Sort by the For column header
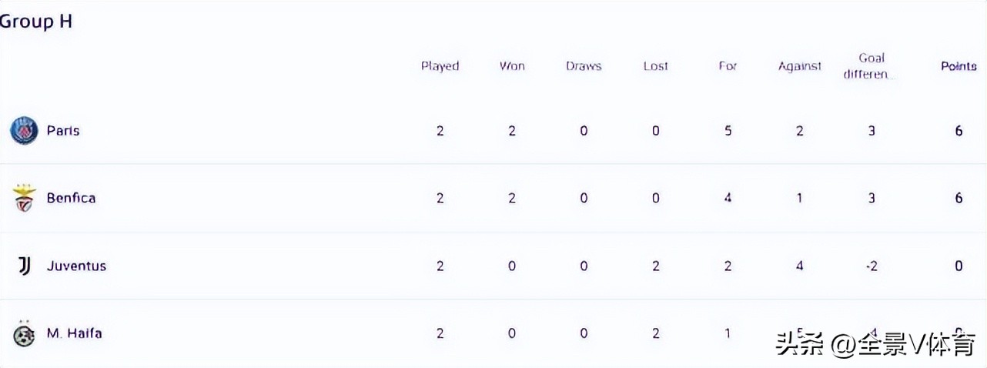Viewport: 987px width, 368px height. click(x=728, y=66)
